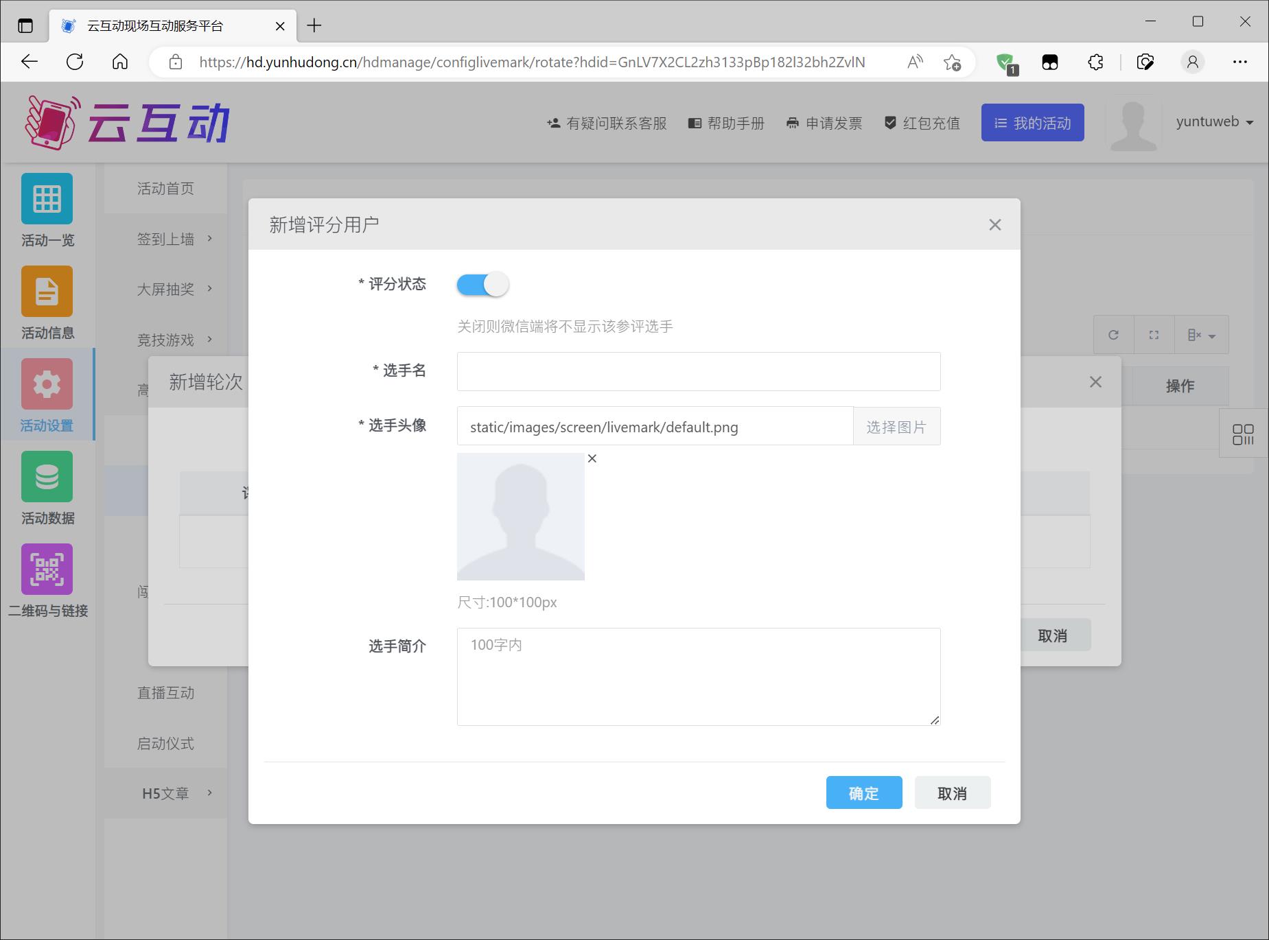Click the 选手简介 text area
The image size is (1269, 940).
698,676
